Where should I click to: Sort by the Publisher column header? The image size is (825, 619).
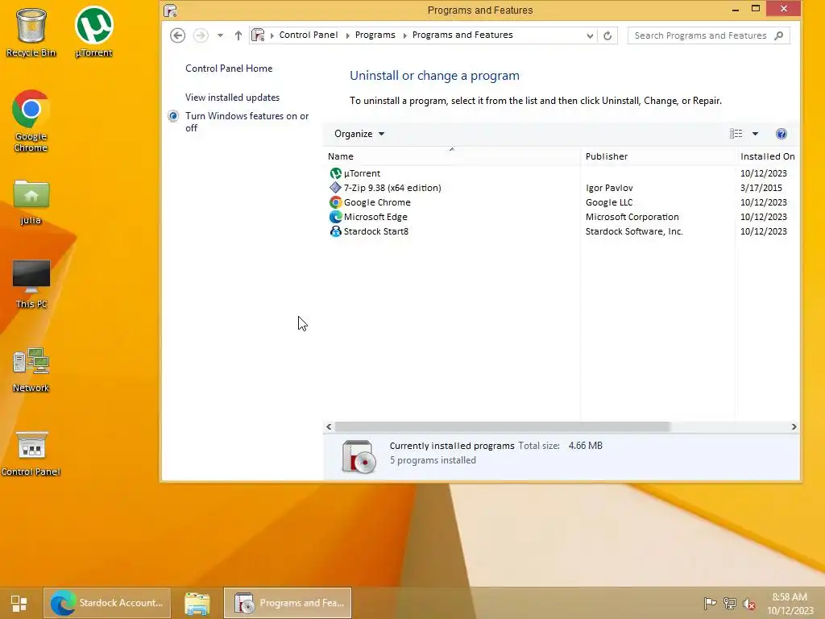click(657, 156)
